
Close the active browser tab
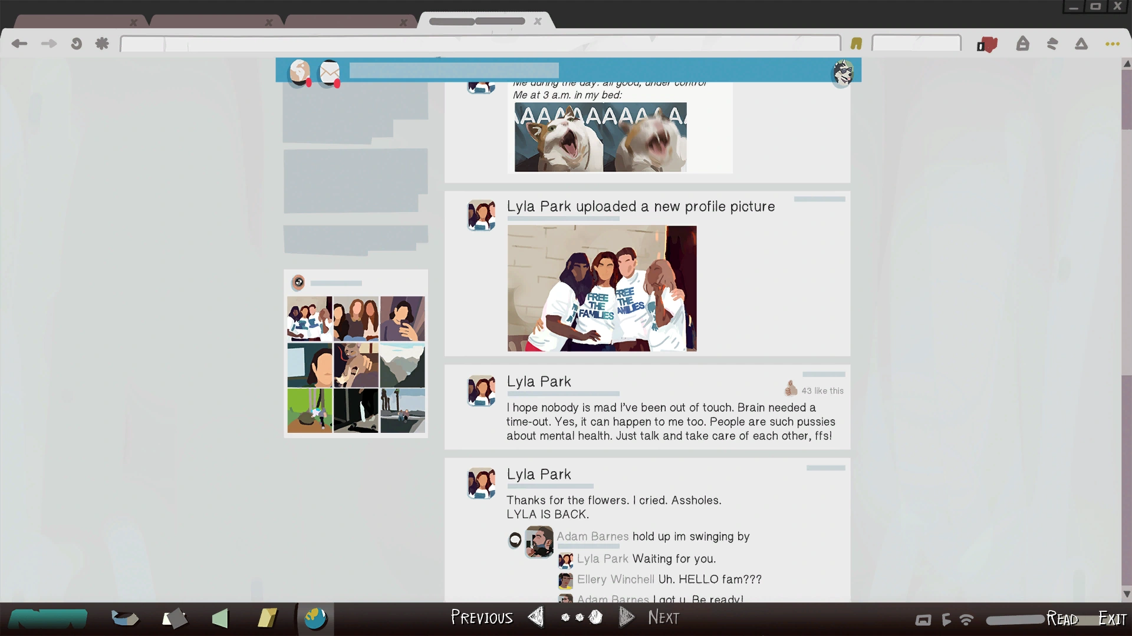[x=538, y=21]
